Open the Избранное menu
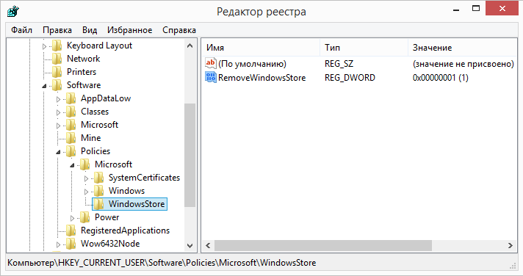This screenshot has width=523, height=276. click(x=130, y=30)
